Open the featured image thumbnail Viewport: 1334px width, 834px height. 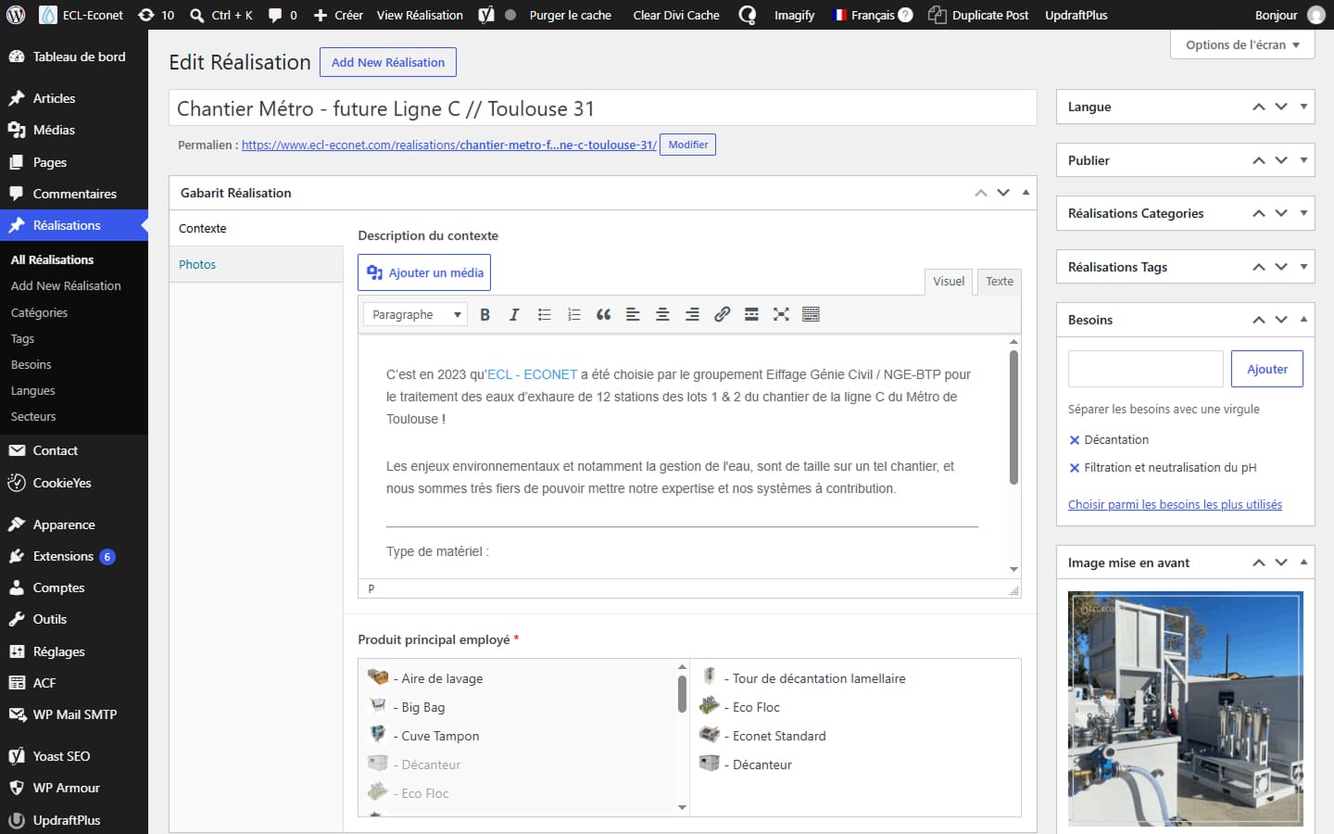[1186, 709]
